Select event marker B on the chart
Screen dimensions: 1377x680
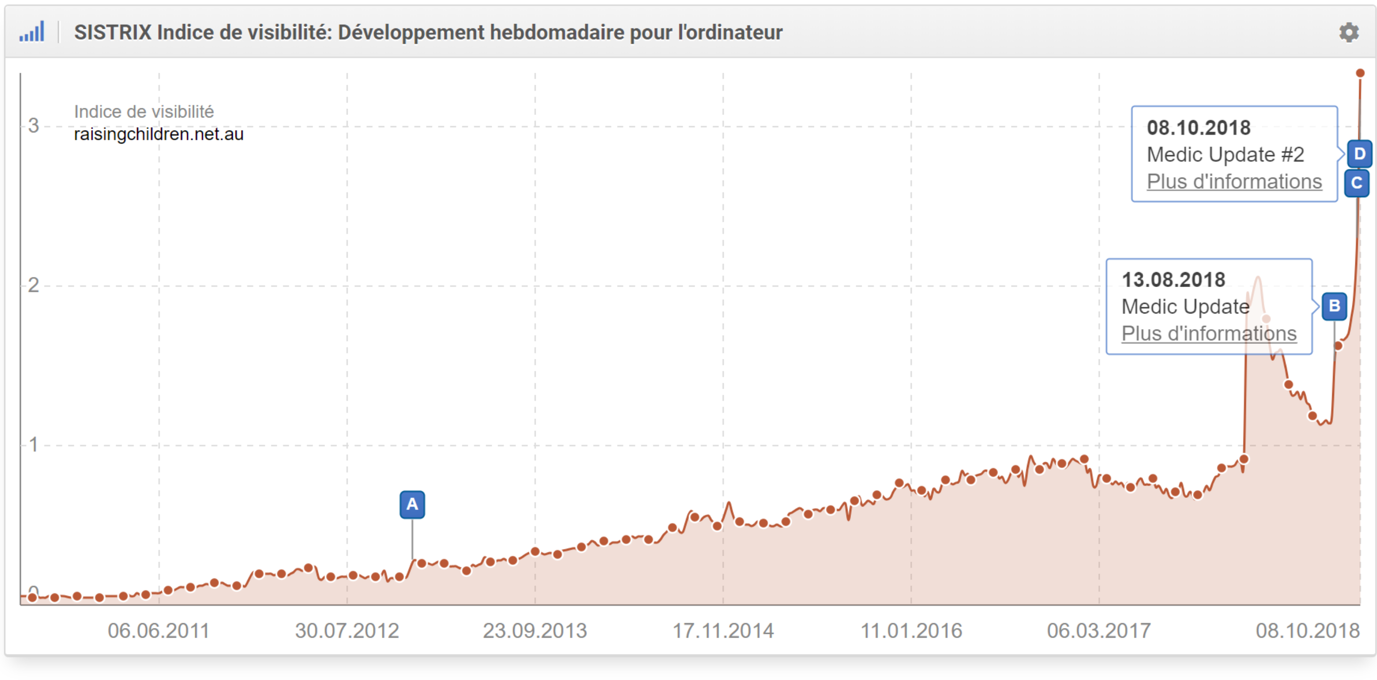click(x=1334, y=306)
